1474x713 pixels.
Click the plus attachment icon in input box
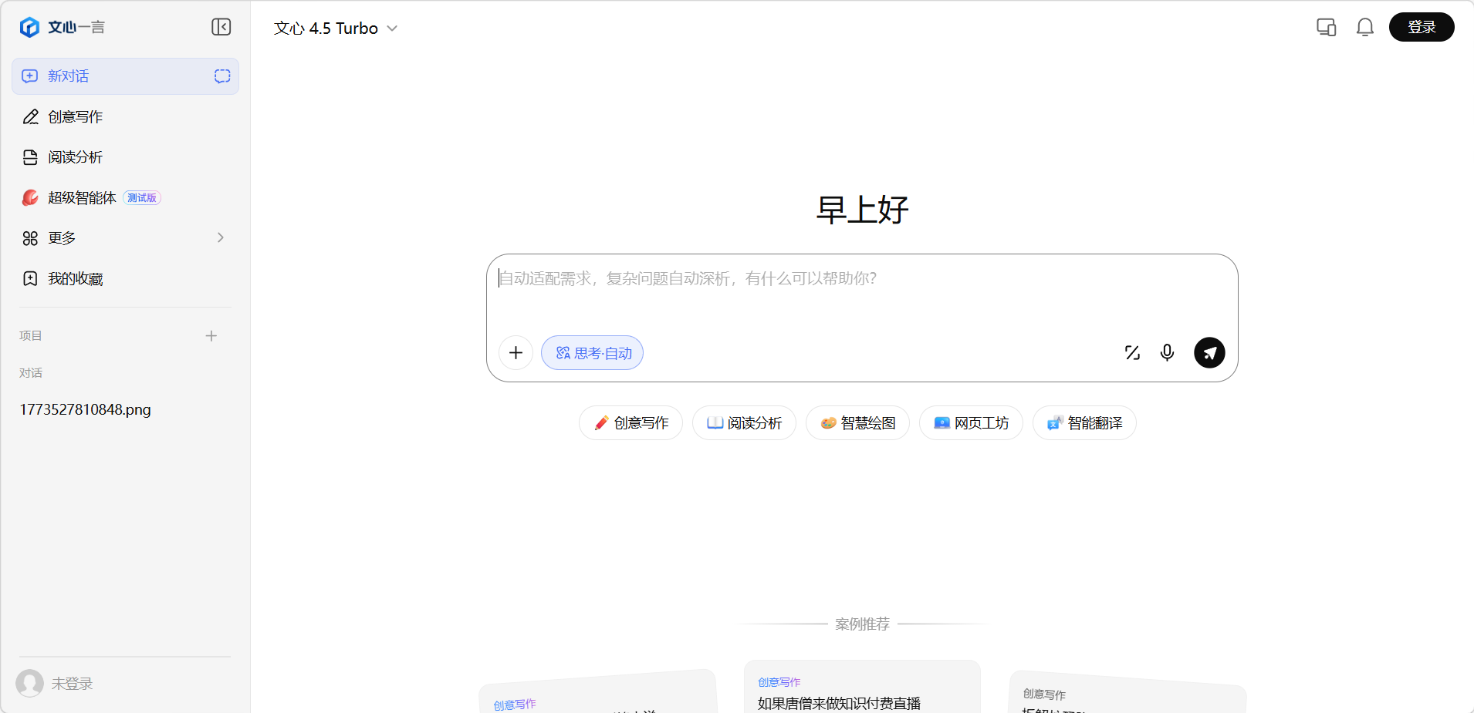(x=516, y=353)
